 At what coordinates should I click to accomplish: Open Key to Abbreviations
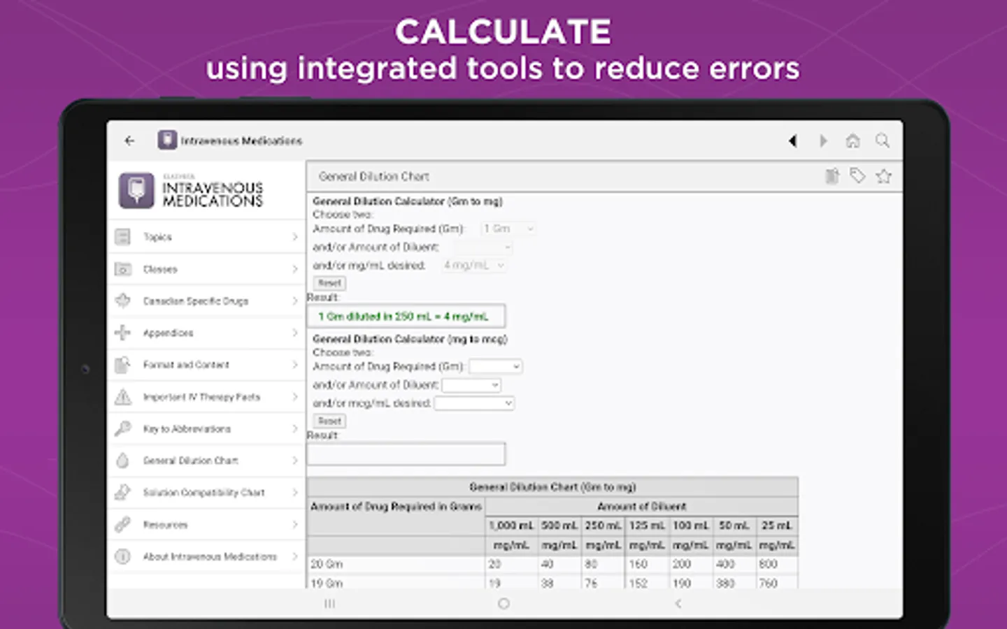click(206, 428)
